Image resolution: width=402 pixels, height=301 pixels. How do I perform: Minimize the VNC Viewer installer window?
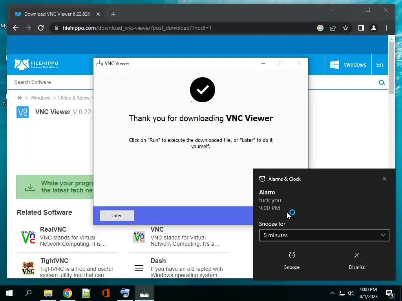[263, 63]
